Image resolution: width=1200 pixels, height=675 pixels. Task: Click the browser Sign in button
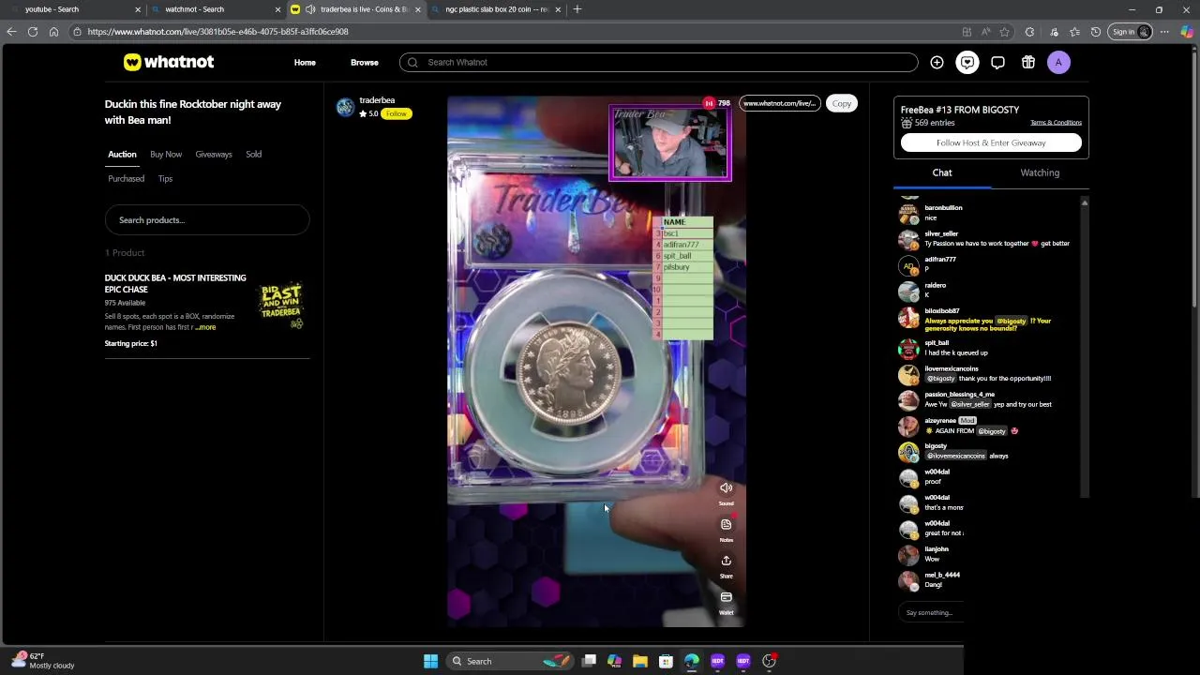[1130, 32]
